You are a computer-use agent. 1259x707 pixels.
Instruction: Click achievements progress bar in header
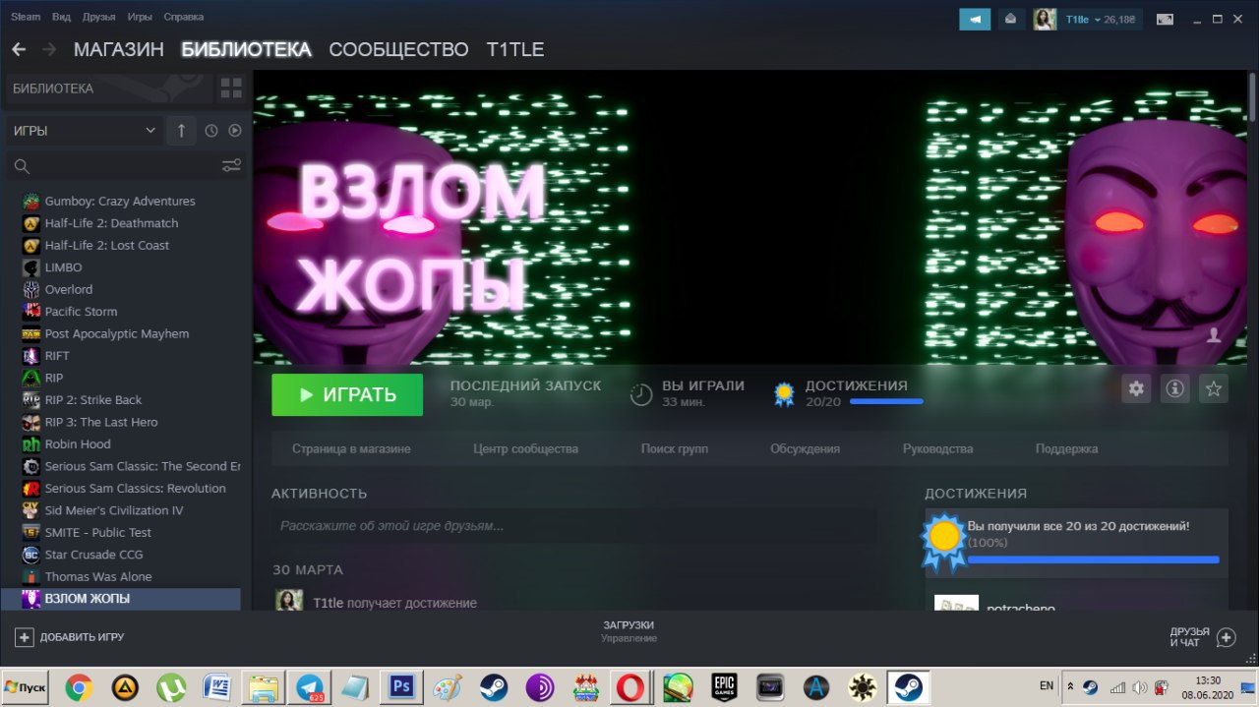point(886,401)
